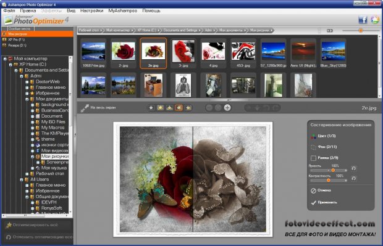Screen dimensions: 383x246
Task: Click the undo-all-optimization arrow icon
Action: 9,237
